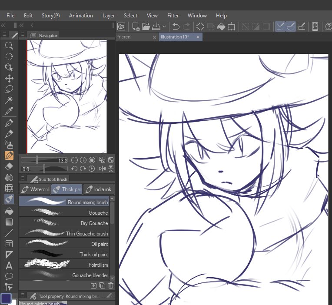332x305 pixels.
Task: Select the Ruler tool
Action: point(9,255)
